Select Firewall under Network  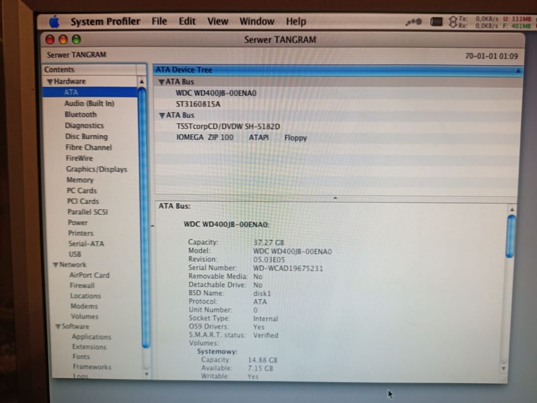click(82, 286)
